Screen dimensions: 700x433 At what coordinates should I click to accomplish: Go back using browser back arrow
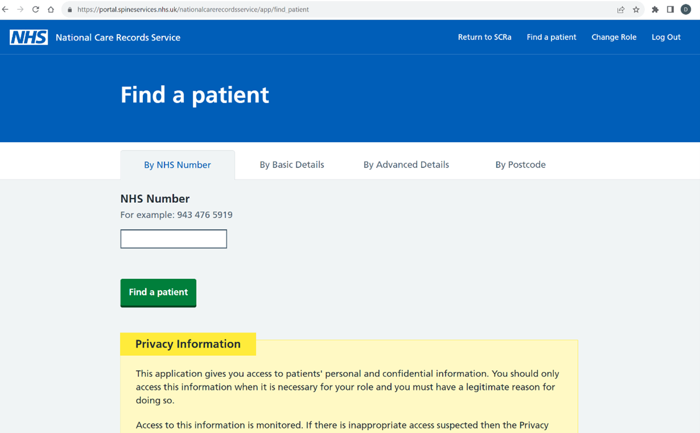click(6, 10)
